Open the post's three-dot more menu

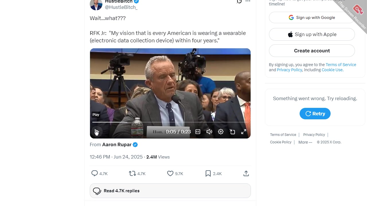248,1
